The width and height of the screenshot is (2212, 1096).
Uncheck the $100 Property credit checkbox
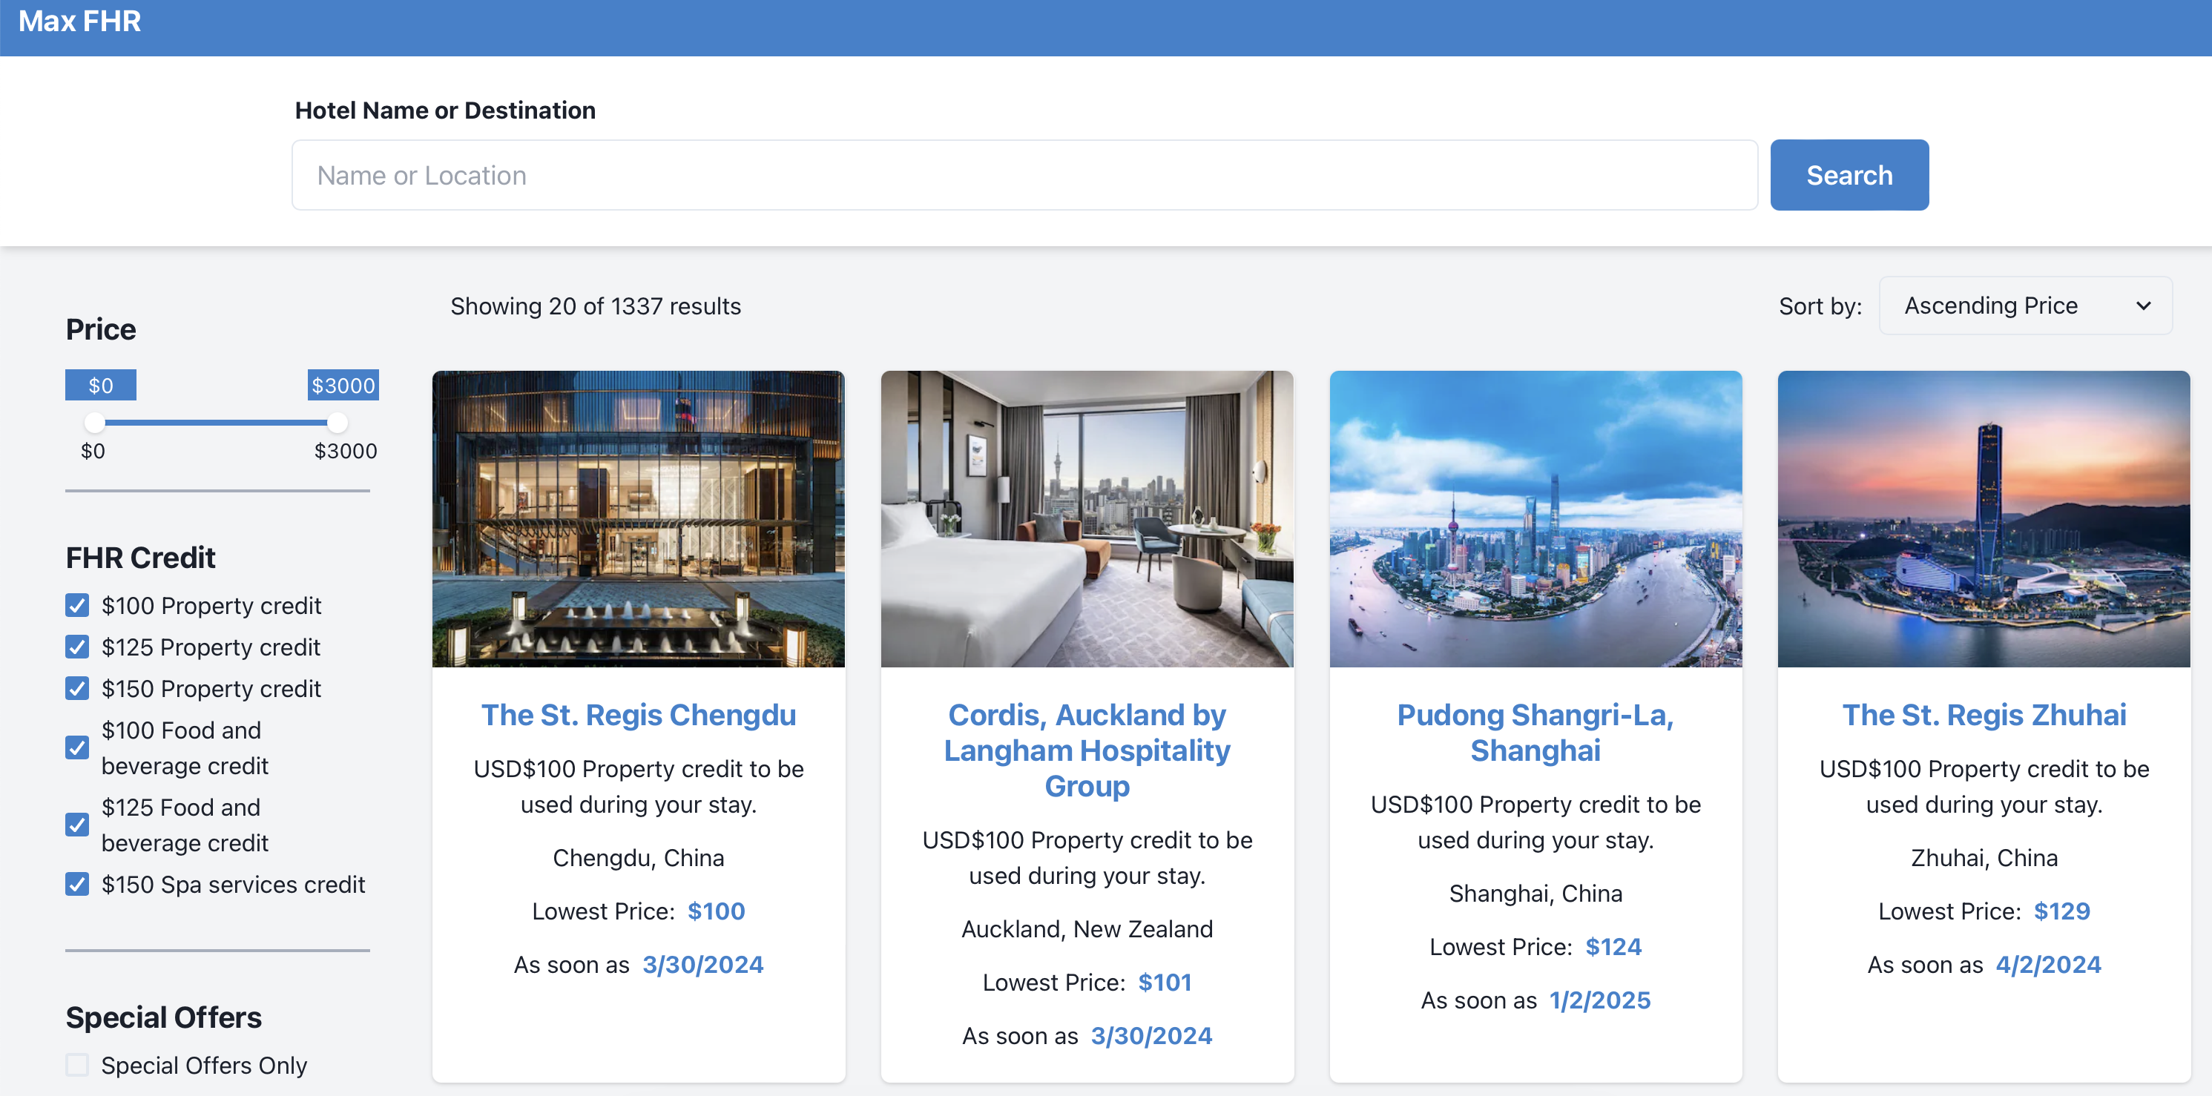coord(77,606)
